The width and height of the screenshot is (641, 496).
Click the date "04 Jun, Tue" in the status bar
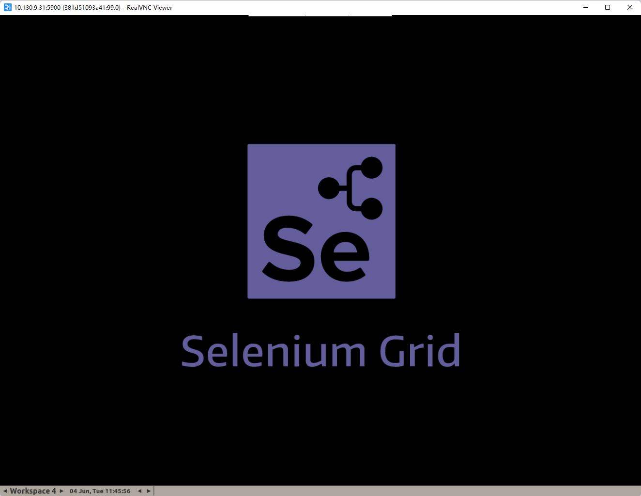87,490
